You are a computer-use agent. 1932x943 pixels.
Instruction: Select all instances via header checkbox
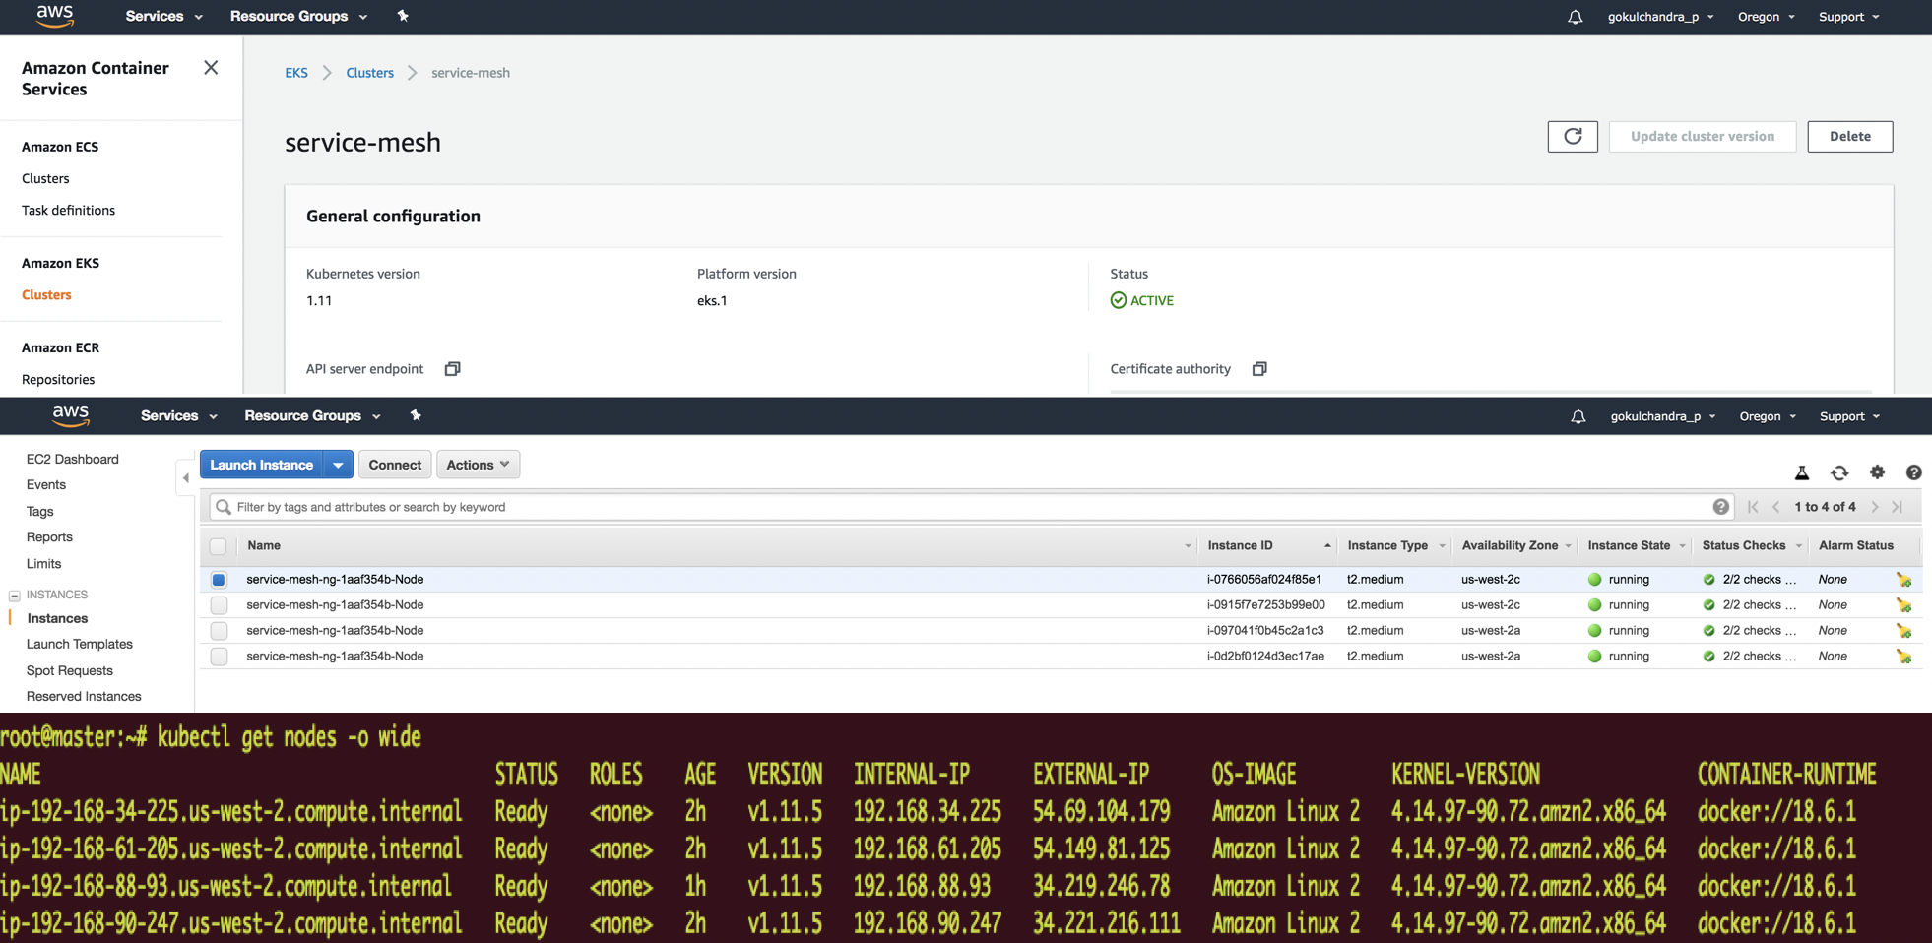[218, 546]
